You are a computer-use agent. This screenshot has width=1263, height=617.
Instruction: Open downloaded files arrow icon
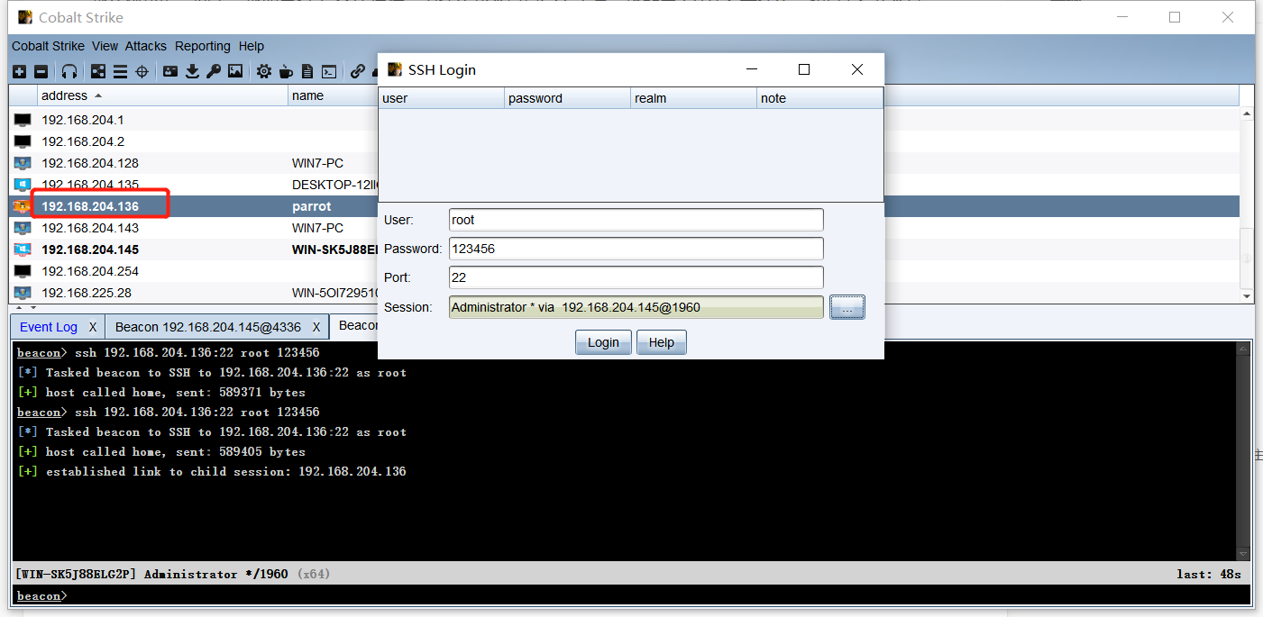[192, 71]
